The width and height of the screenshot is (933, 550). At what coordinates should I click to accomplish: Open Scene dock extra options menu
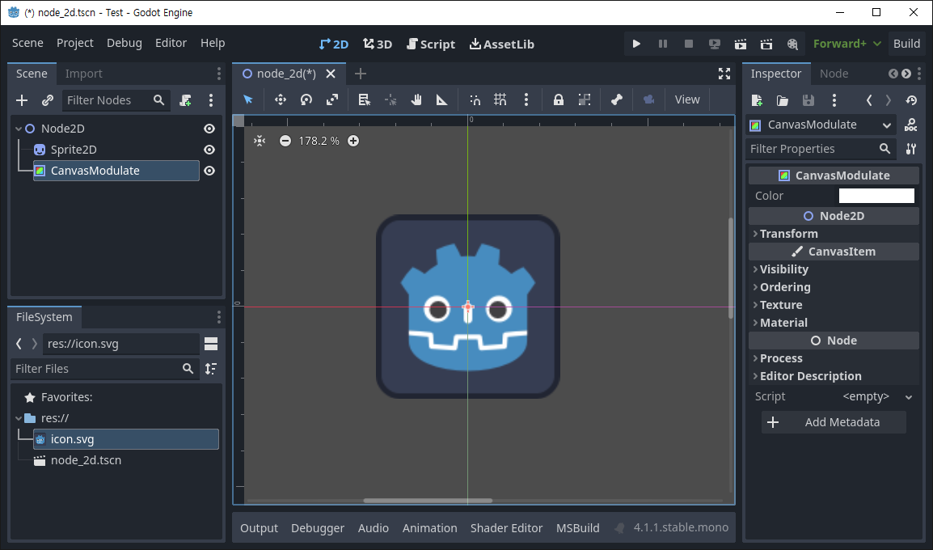pyautogui.click(x=211, y=100)
